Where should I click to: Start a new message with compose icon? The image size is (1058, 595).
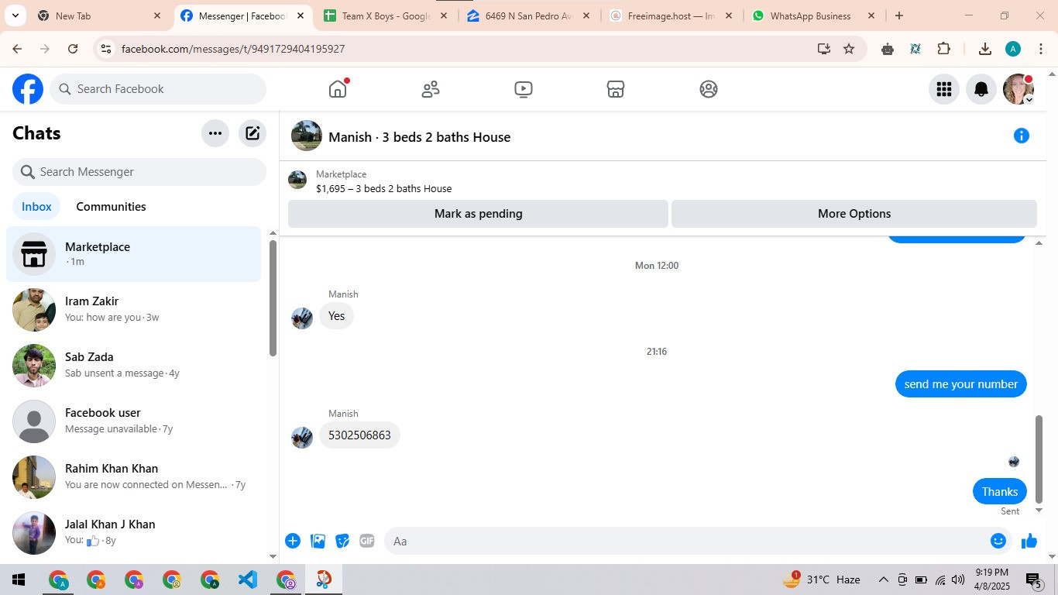(252, 133)
